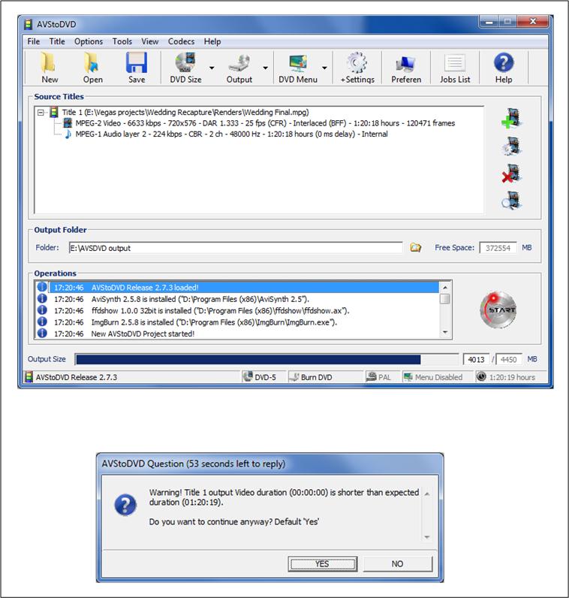
Task: Click the output Folder path field
Action: coord(236,248)
